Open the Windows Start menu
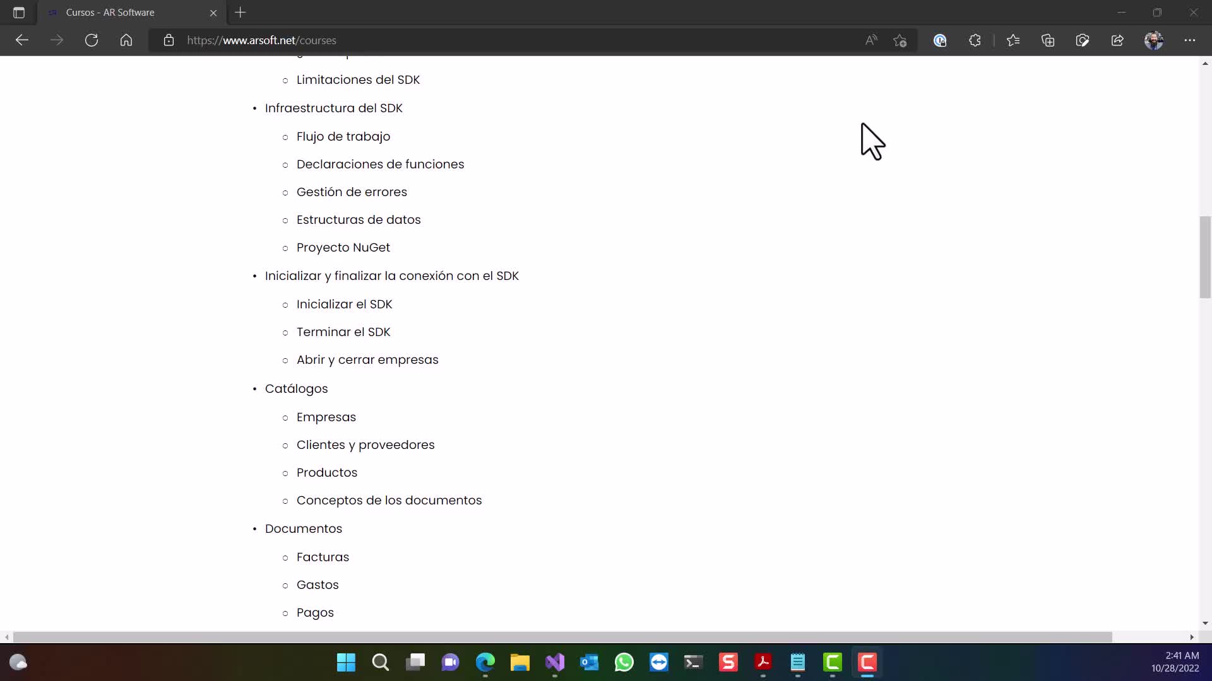 [346, 663]
